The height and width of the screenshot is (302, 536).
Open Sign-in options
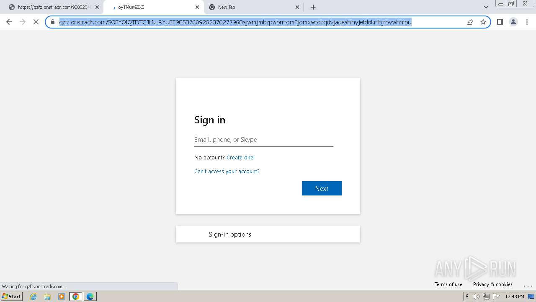coord(268,234)
